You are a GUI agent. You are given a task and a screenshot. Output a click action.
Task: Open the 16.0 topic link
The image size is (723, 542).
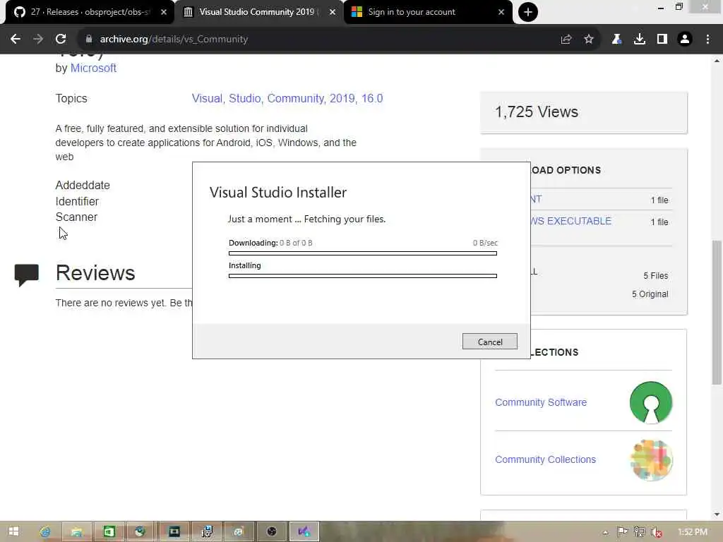(372, 98)
